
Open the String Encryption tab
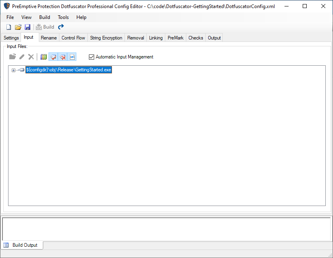(106, 38)
